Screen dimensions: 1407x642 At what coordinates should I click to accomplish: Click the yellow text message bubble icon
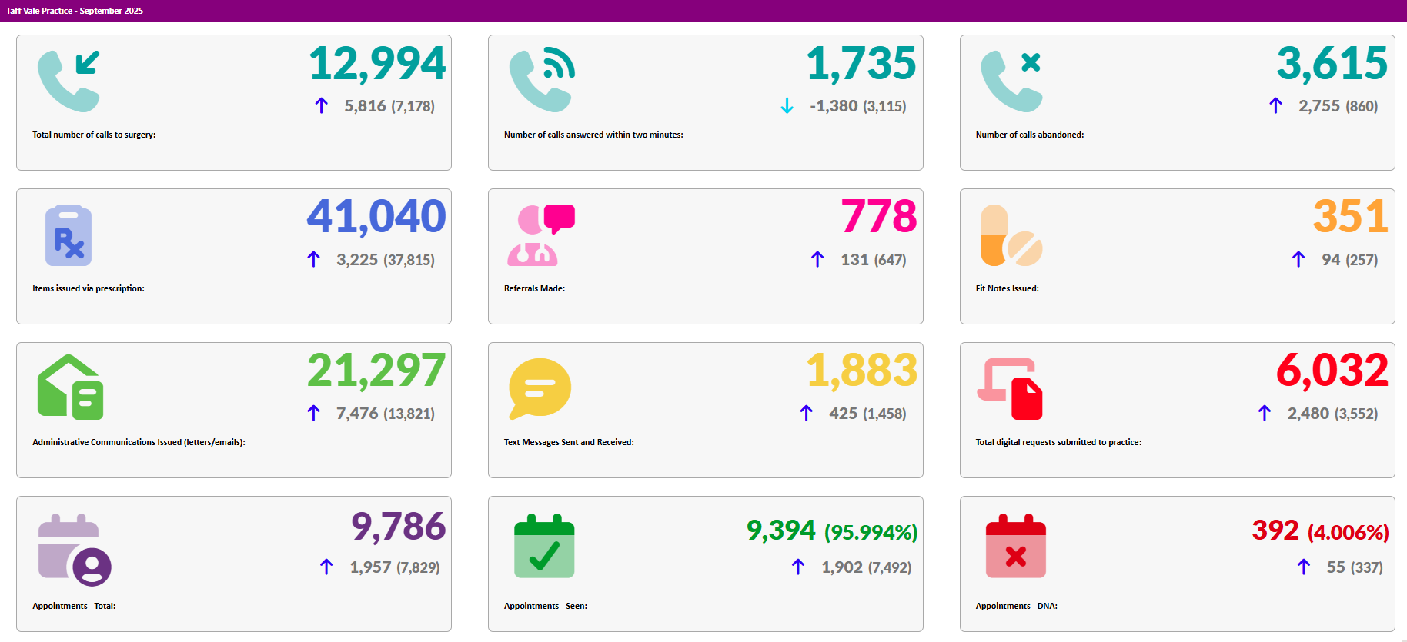pos(540,388)
